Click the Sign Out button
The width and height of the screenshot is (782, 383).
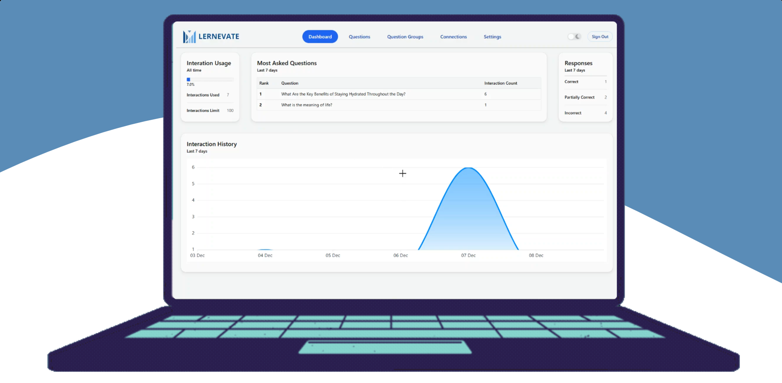(600, 37)
